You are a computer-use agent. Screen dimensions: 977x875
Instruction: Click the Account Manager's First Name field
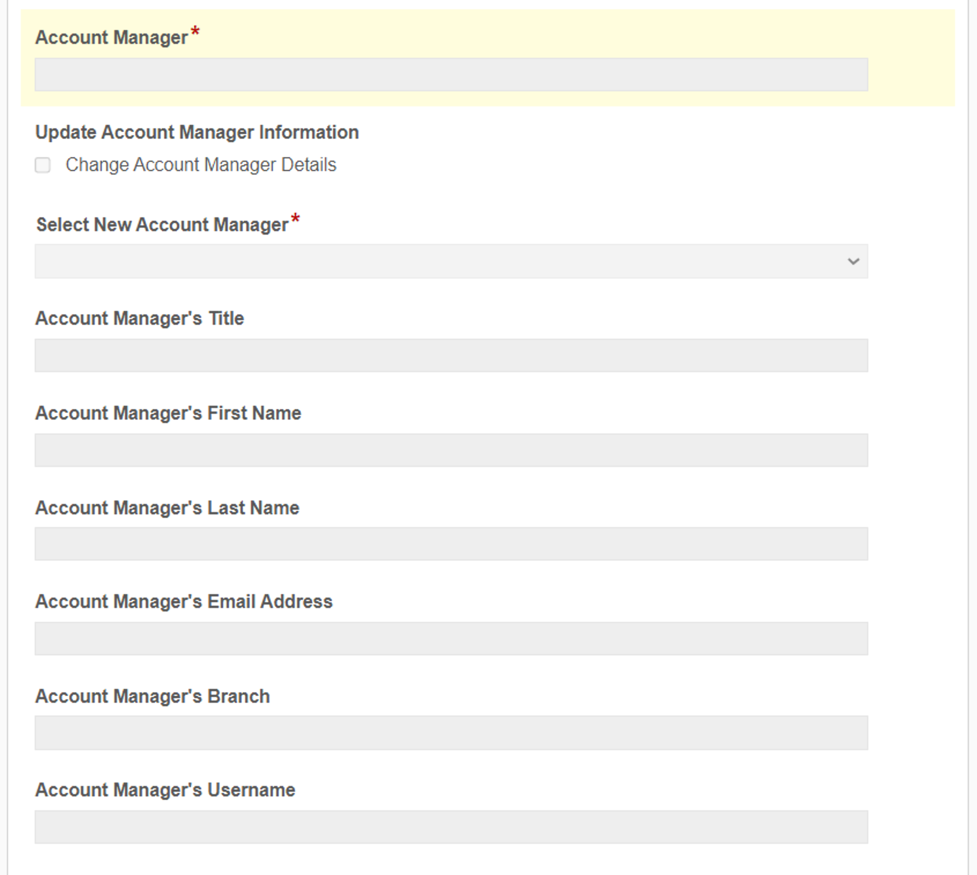(x=452, y=450)
